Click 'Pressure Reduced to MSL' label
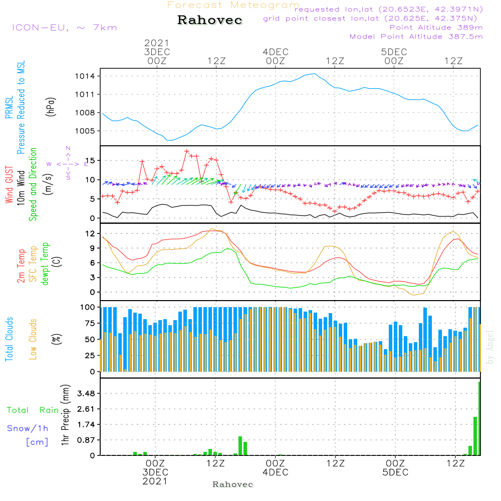Image resolution: width=501 pixels, height=501 pixels. tap(21, 107)
